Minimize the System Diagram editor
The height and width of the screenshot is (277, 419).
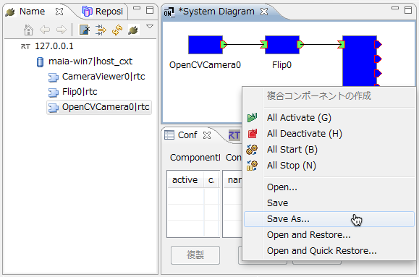coord(395,9)
